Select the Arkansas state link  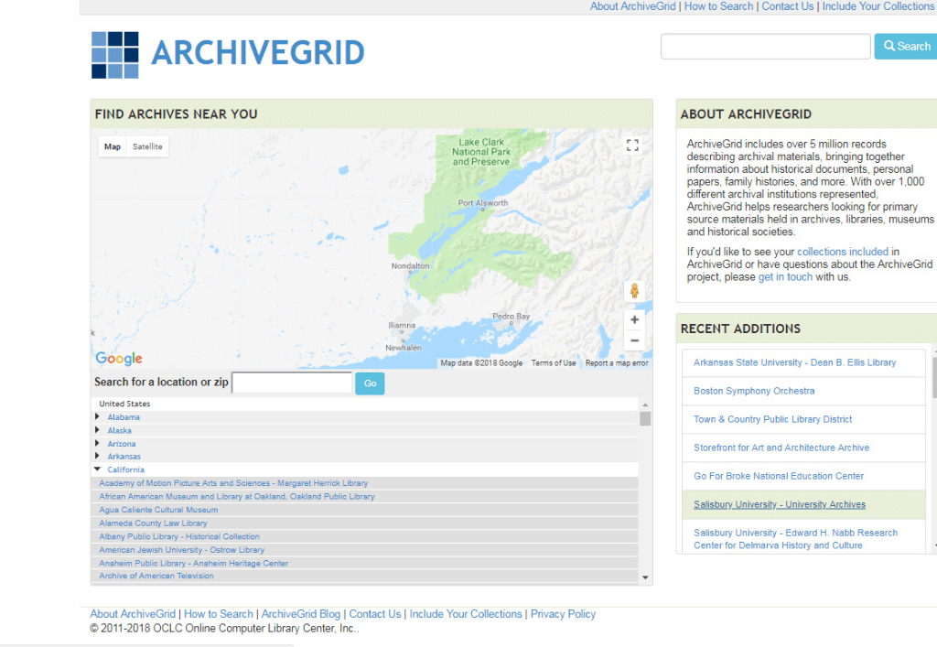(124, 457)
